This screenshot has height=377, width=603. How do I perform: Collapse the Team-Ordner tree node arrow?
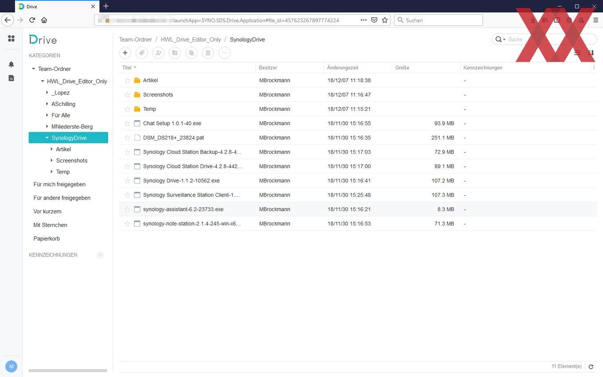(33, 69)
